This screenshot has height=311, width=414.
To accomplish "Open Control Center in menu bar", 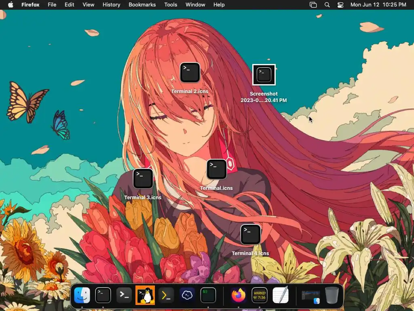I will [340, 5].
